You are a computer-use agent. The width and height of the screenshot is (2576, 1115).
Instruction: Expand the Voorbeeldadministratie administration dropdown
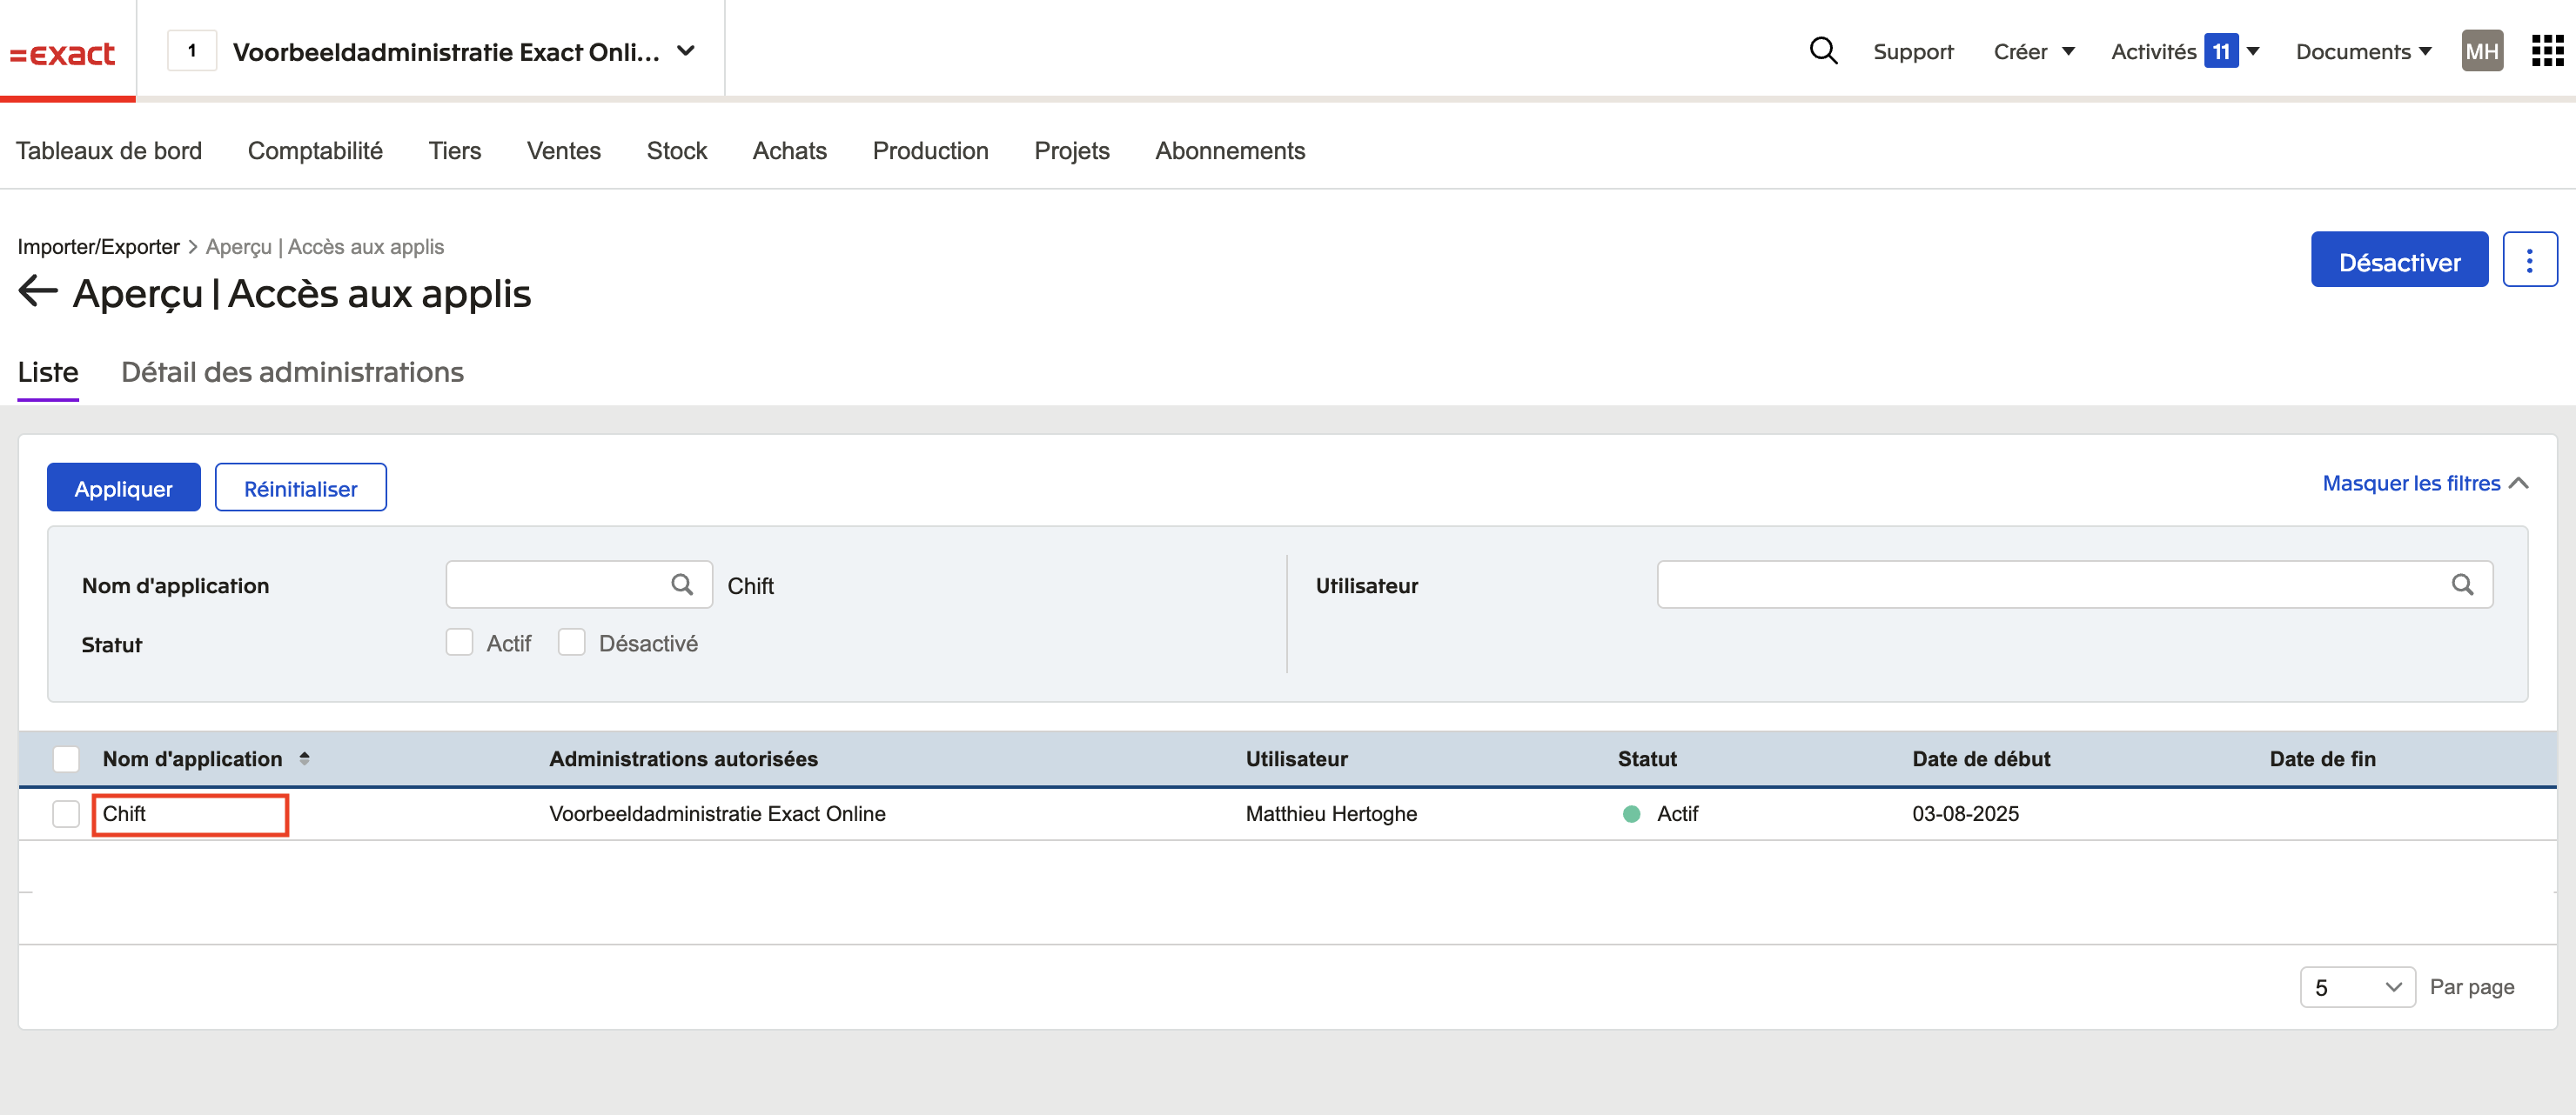tap(686, 51)
